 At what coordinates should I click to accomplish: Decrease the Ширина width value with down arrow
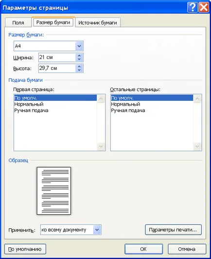click(79, 59)
